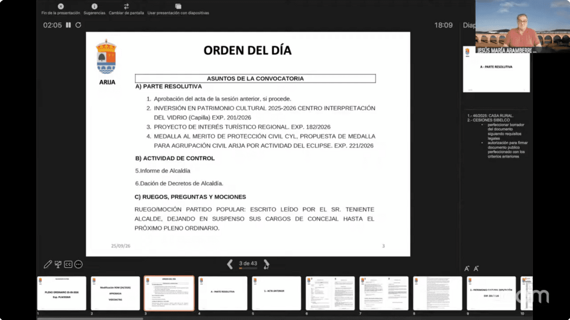Click the A) PARTE RESOLUTIVA heading
The width and height of the screenshot is (570, 320).
click(168, 86)
